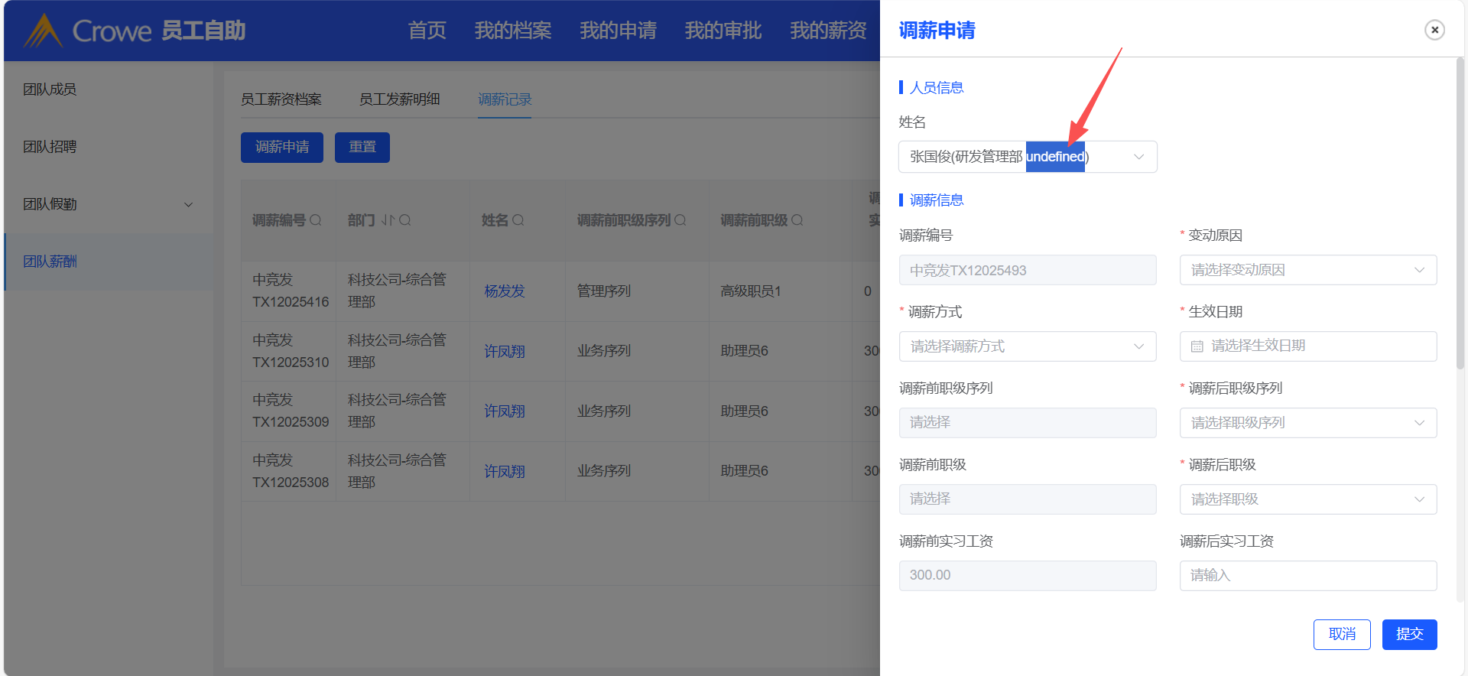Screen dimensions: 1468x676
Task: Click search icon beside 调薪前职级序列 column
Action: tap(680, 220)
